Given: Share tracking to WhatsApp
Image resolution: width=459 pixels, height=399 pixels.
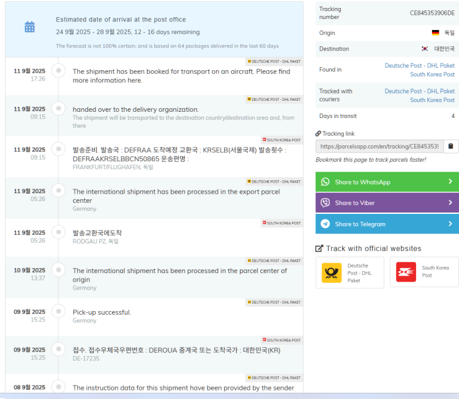Looking at the screenshot, I should click(387, 182).
